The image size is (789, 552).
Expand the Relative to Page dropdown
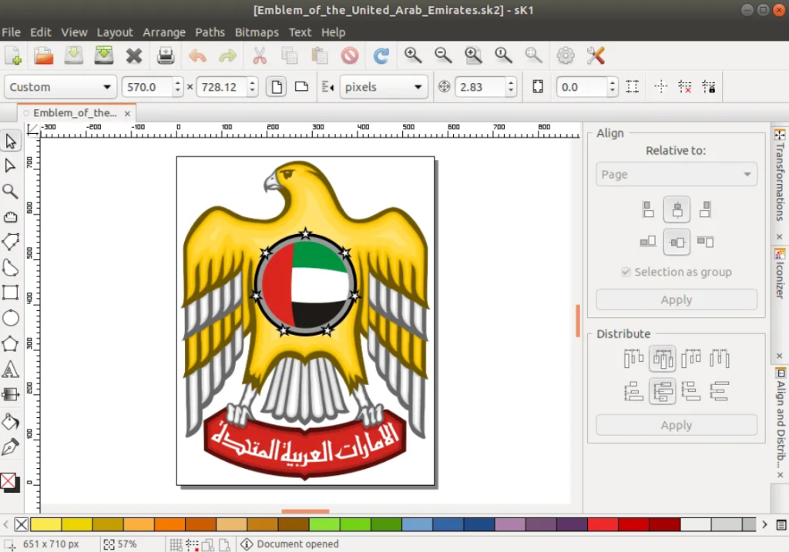click(x=677, y=175)
